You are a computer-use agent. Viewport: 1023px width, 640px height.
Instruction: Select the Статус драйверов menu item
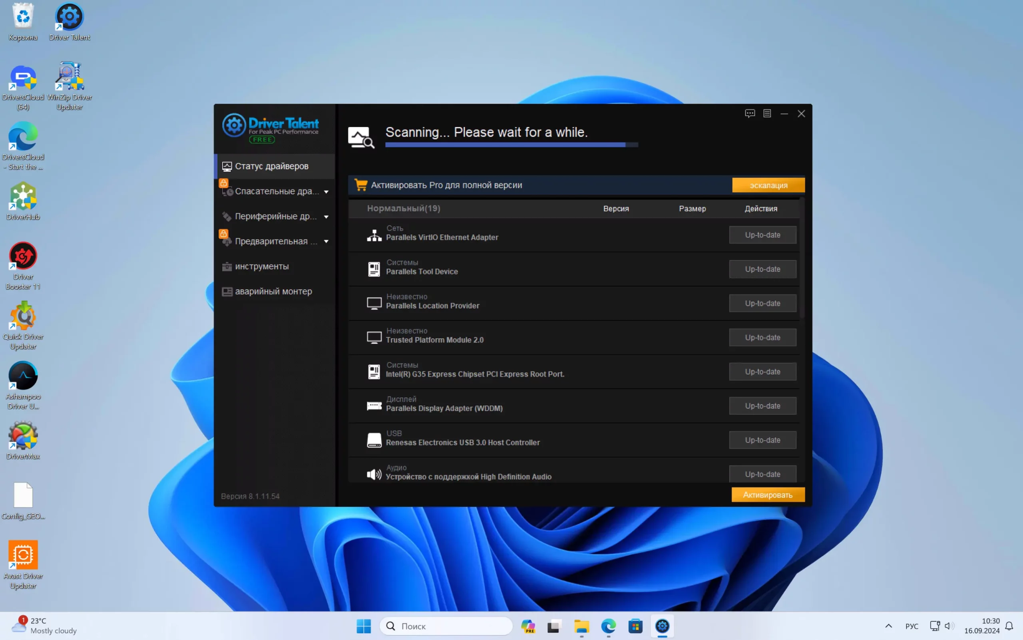click(x=272, y=166)
